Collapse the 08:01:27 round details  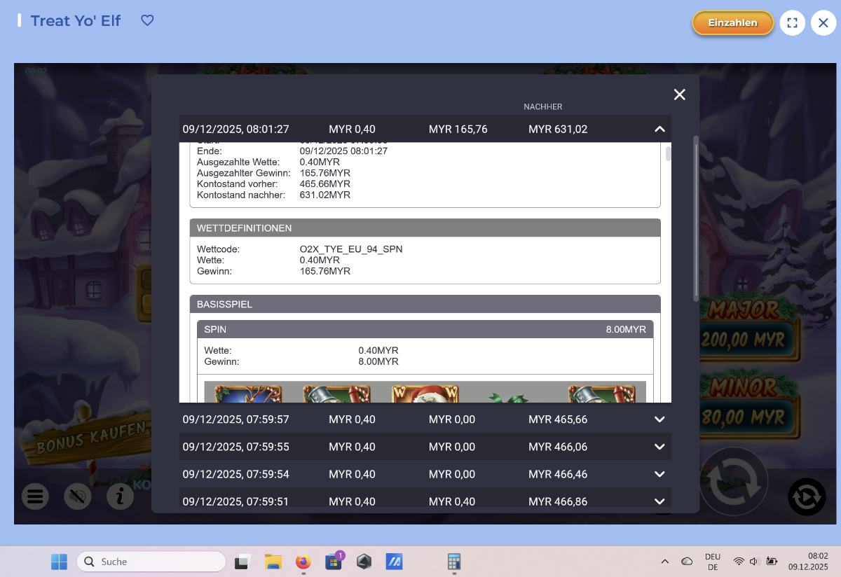click(x=659, y=129)
